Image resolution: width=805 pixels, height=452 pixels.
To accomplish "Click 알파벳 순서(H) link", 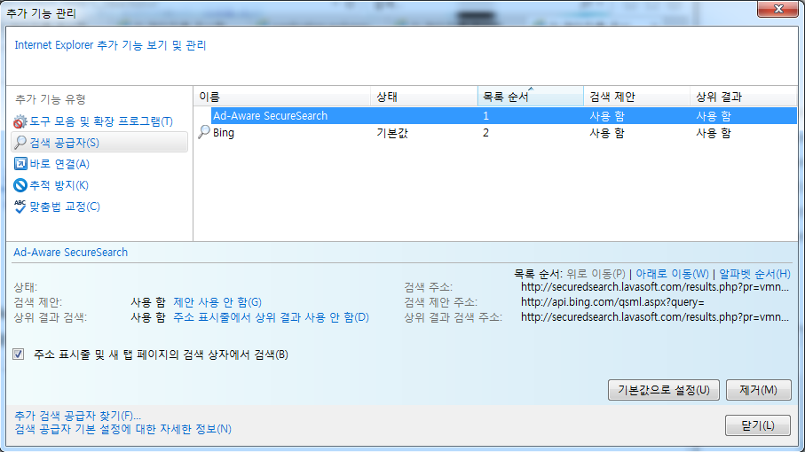I will pos(754,274).
